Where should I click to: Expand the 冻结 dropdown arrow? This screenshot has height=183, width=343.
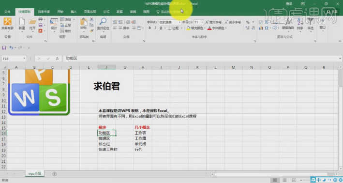point(74,19)
